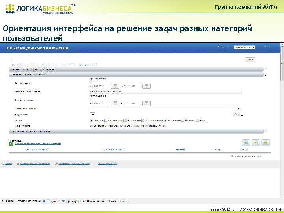
Task: Click Расширенные атрибуты поиска section header
Action: [x=136, y=131]
